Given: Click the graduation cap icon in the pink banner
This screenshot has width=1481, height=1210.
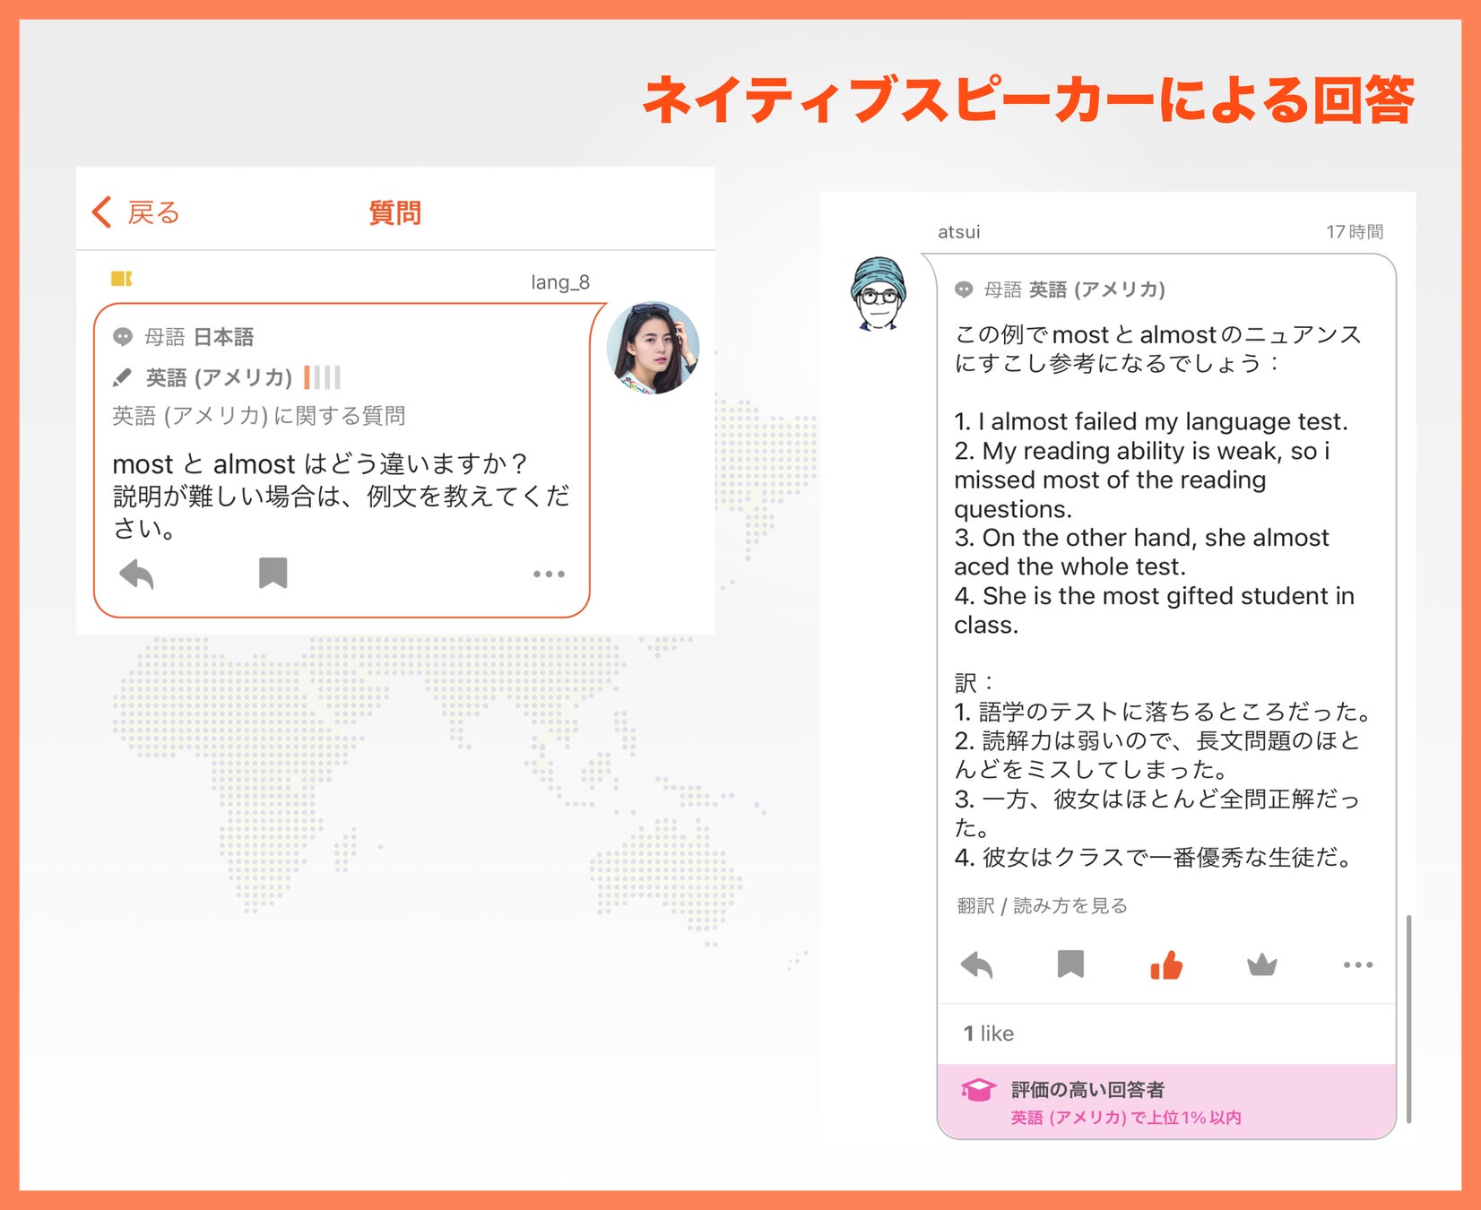Looking at the screenshot, I should coord(978,1089).
